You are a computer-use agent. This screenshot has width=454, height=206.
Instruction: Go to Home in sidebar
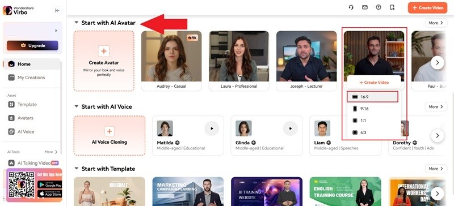click(32, 64)
